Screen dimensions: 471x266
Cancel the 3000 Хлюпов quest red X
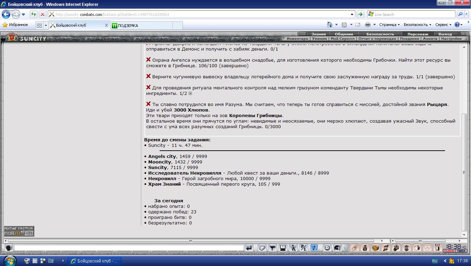pos(148,104)
